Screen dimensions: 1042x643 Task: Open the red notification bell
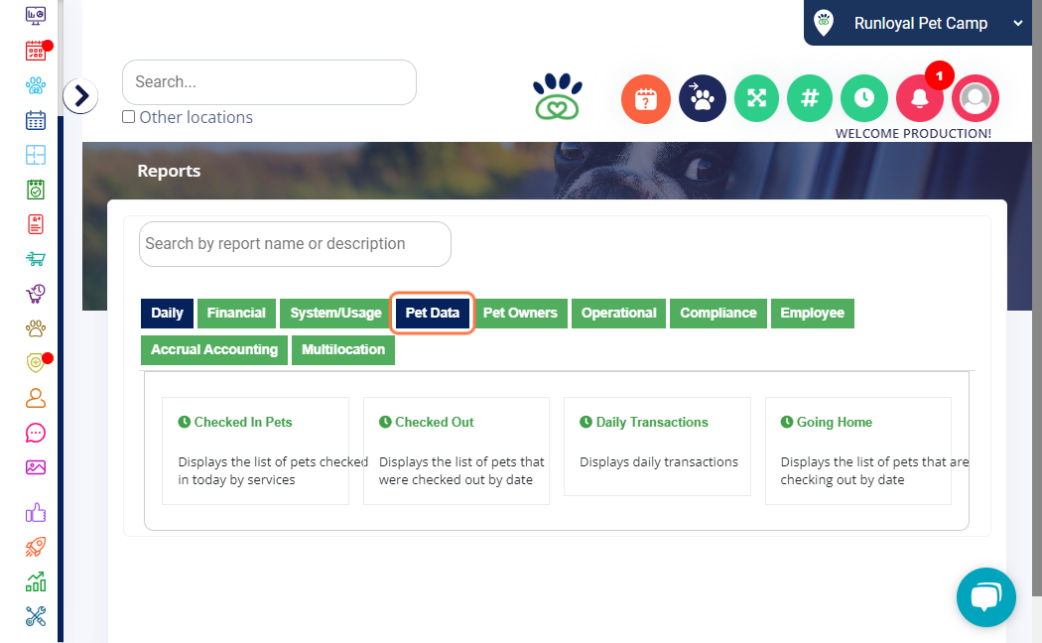(x=920, y=99)
